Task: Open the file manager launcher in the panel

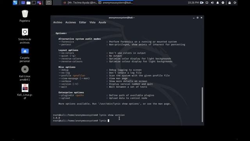Action: tap(29, 3)
